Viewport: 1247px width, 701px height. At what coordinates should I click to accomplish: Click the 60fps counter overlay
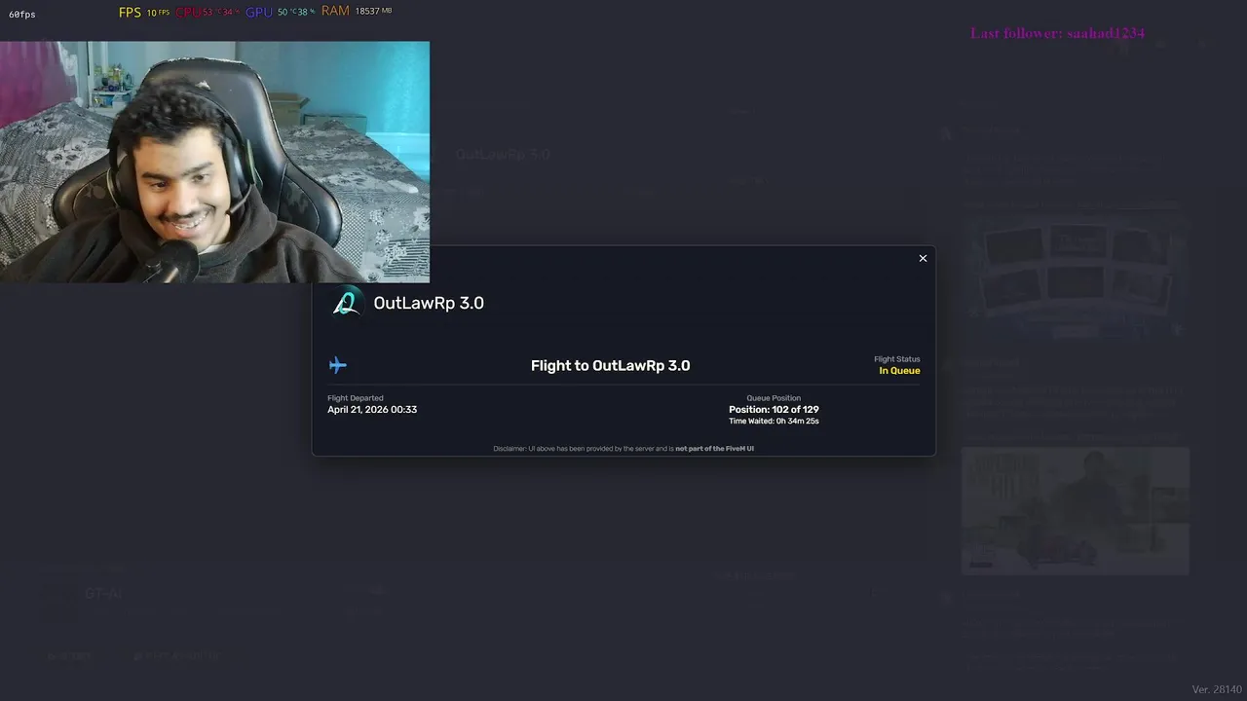point(22,15)
